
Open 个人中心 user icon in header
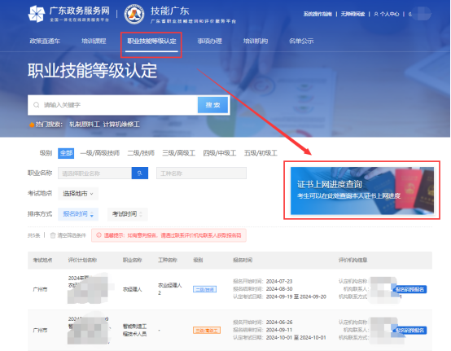(375, 14)
